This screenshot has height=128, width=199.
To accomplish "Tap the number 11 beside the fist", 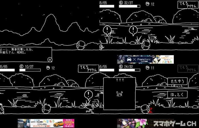I will click(x=152, y=68).
